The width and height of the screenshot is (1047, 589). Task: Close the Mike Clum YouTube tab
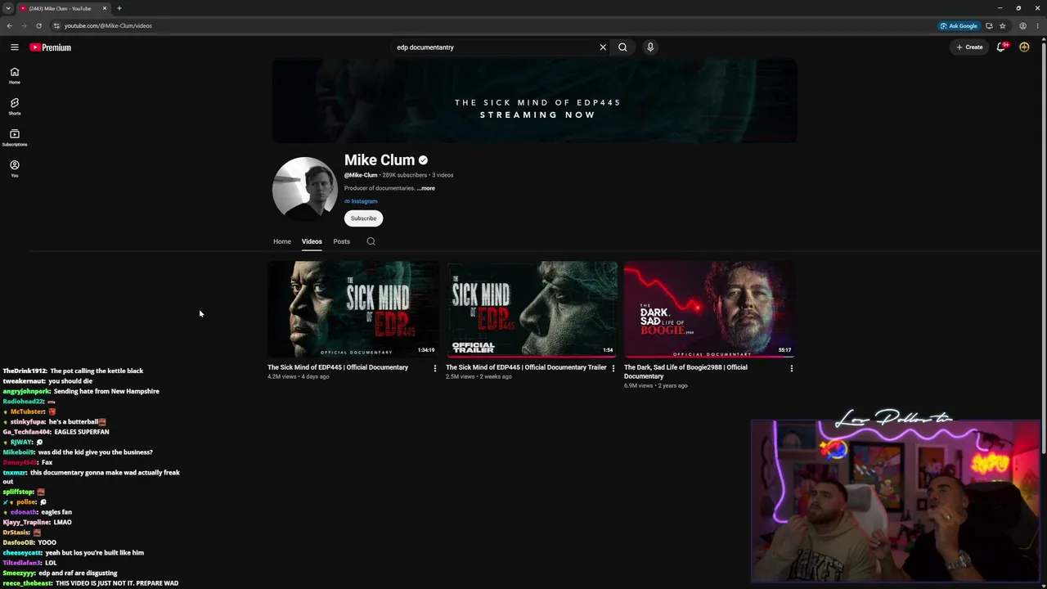click(105, 8)
